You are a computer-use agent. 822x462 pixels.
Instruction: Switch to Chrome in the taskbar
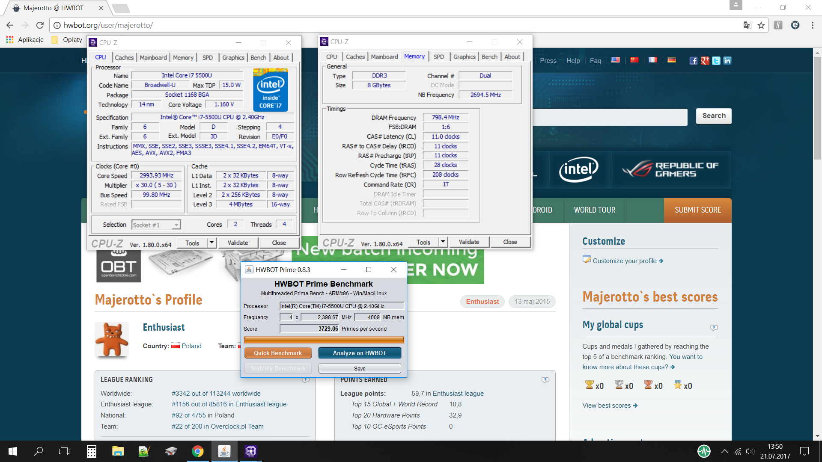point(197,451)
